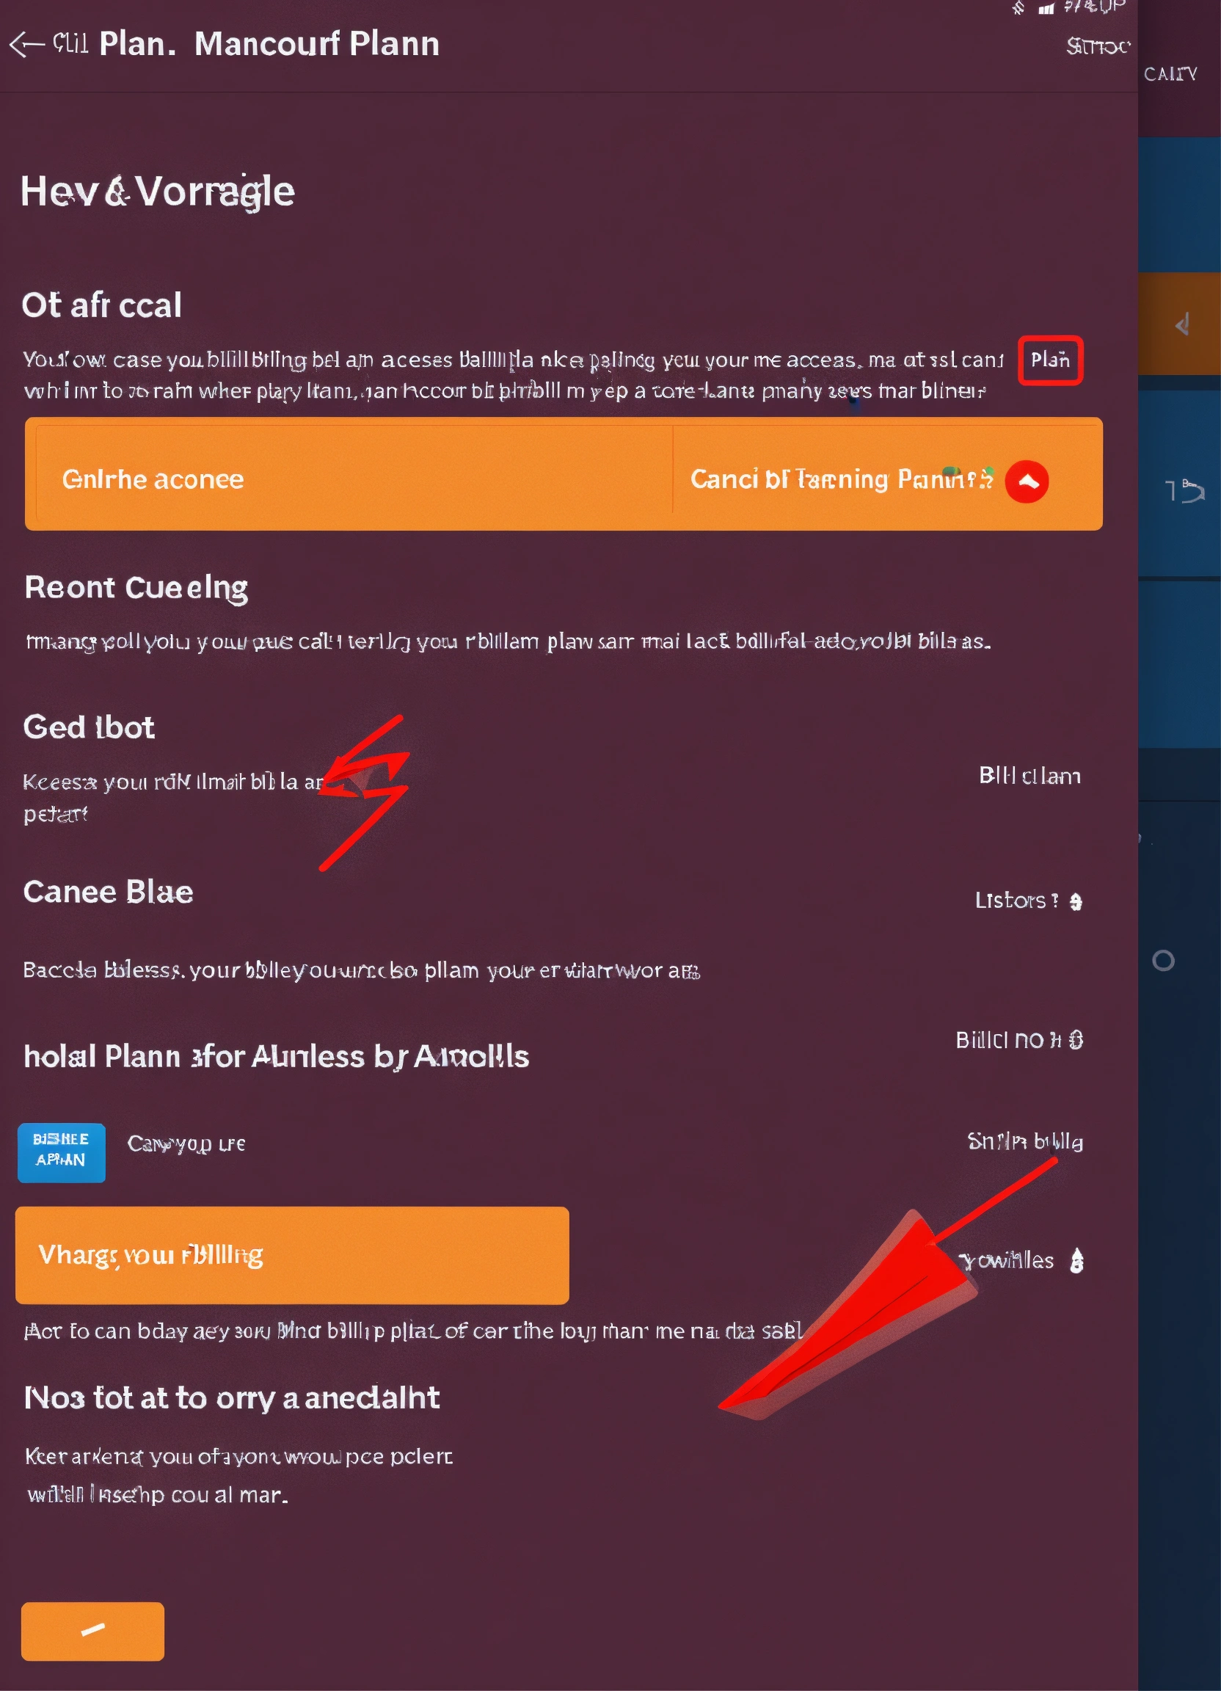Click the 15 icon in right sidebar
Image resolution: width=1221 pixels, height=1691 pixels.
(x=1184, y=491)
